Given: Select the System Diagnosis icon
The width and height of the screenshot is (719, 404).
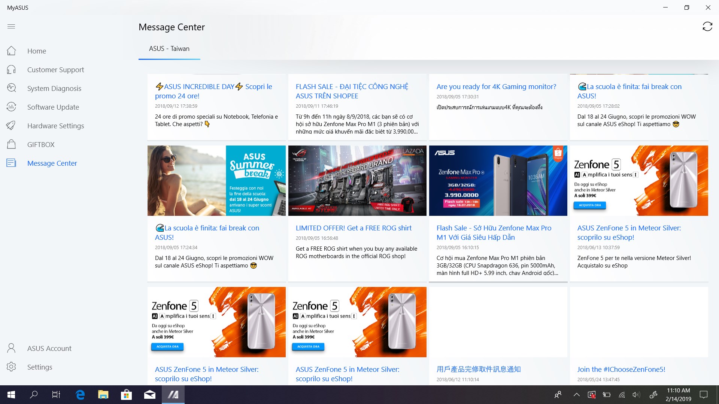Looking at the screenshot, I should 11,88.
